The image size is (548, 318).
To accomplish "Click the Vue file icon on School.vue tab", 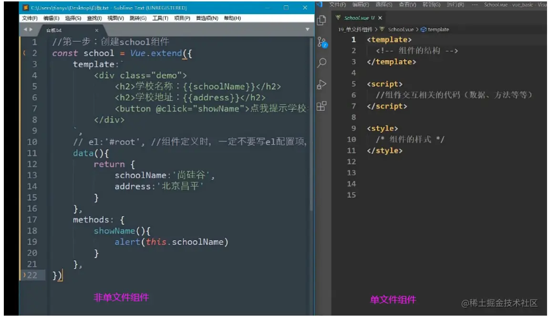I will click(338, 18).
